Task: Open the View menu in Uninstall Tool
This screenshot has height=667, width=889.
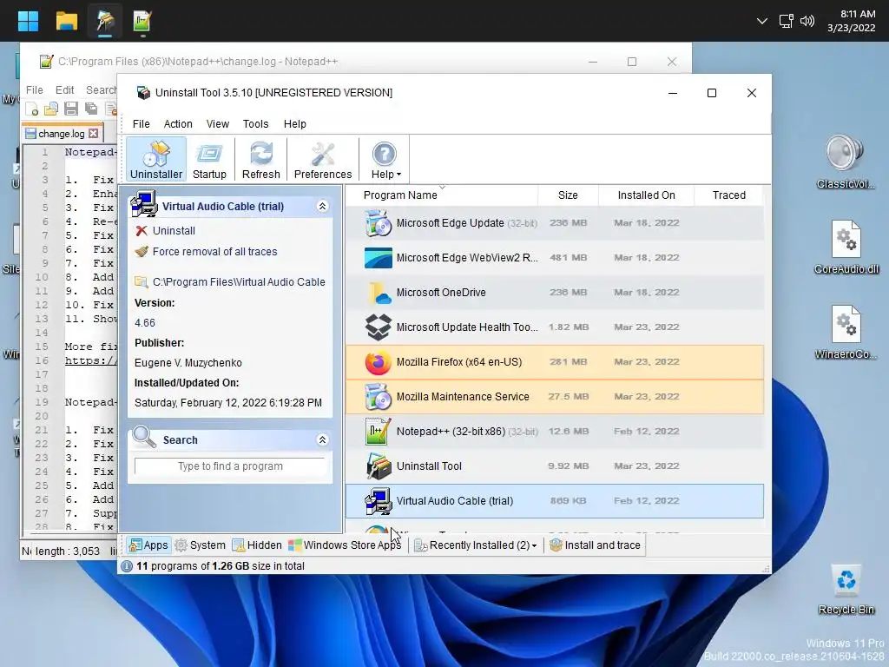Action: point(218,123)
